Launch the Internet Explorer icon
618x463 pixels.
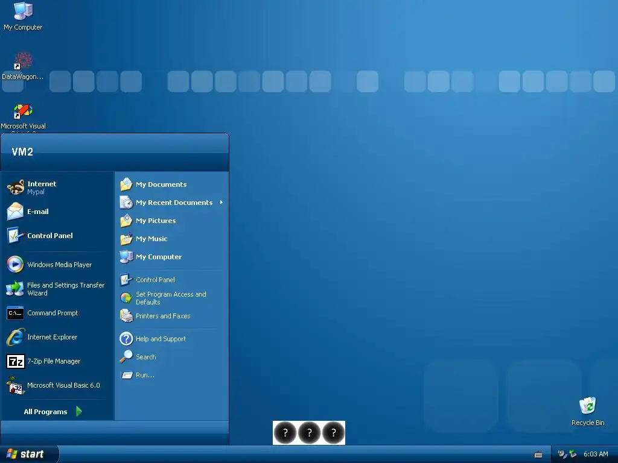pos(15,337)
